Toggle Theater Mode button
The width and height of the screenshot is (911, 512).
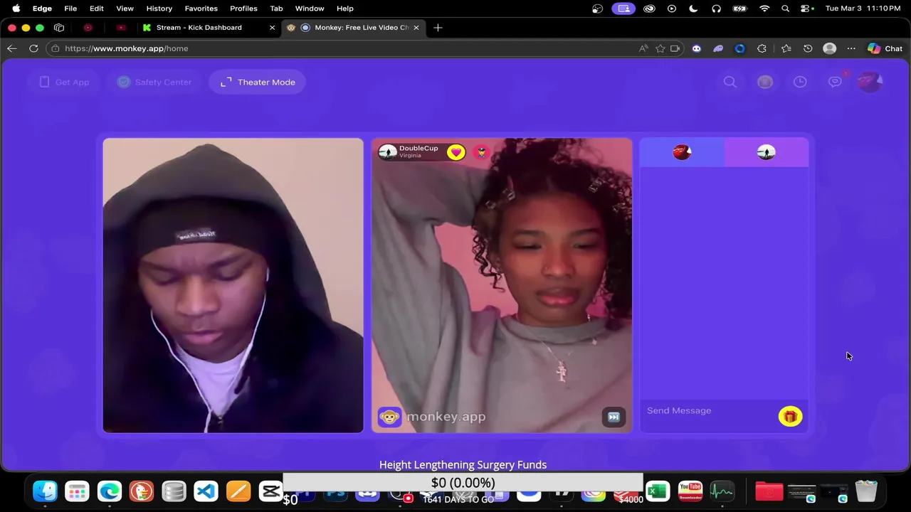[x=258, y=82]
